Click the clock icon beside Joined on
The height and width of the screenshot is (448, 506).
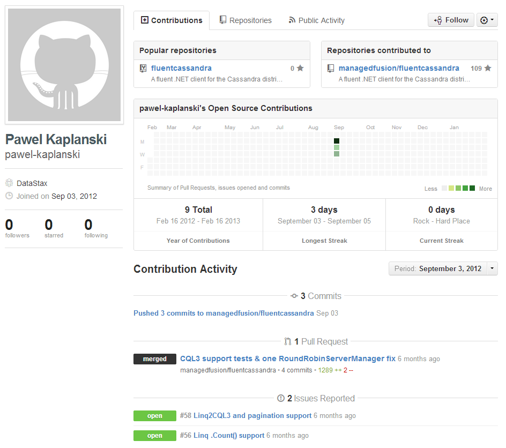(x=9, y=196)
